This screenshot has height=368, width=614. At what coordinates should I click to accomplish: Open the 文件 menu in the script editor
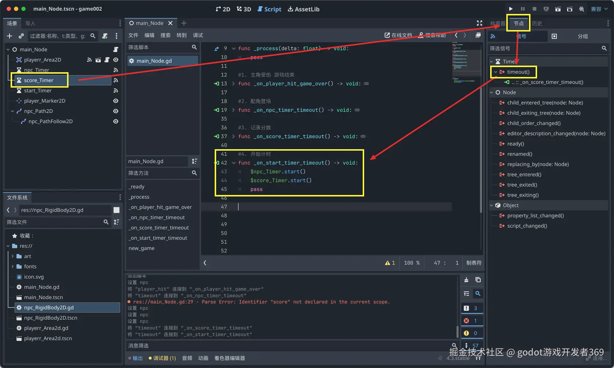133,35
